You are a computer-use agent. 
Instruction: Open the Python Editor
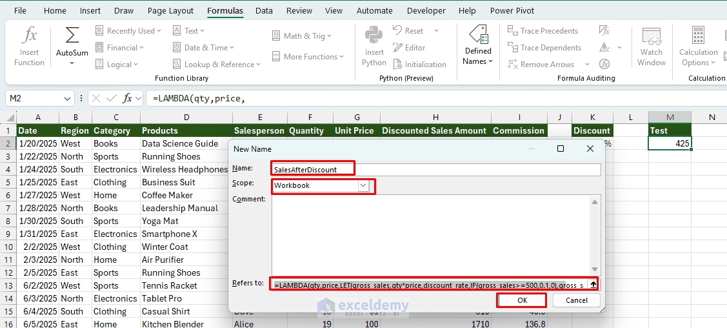[409, 47]
